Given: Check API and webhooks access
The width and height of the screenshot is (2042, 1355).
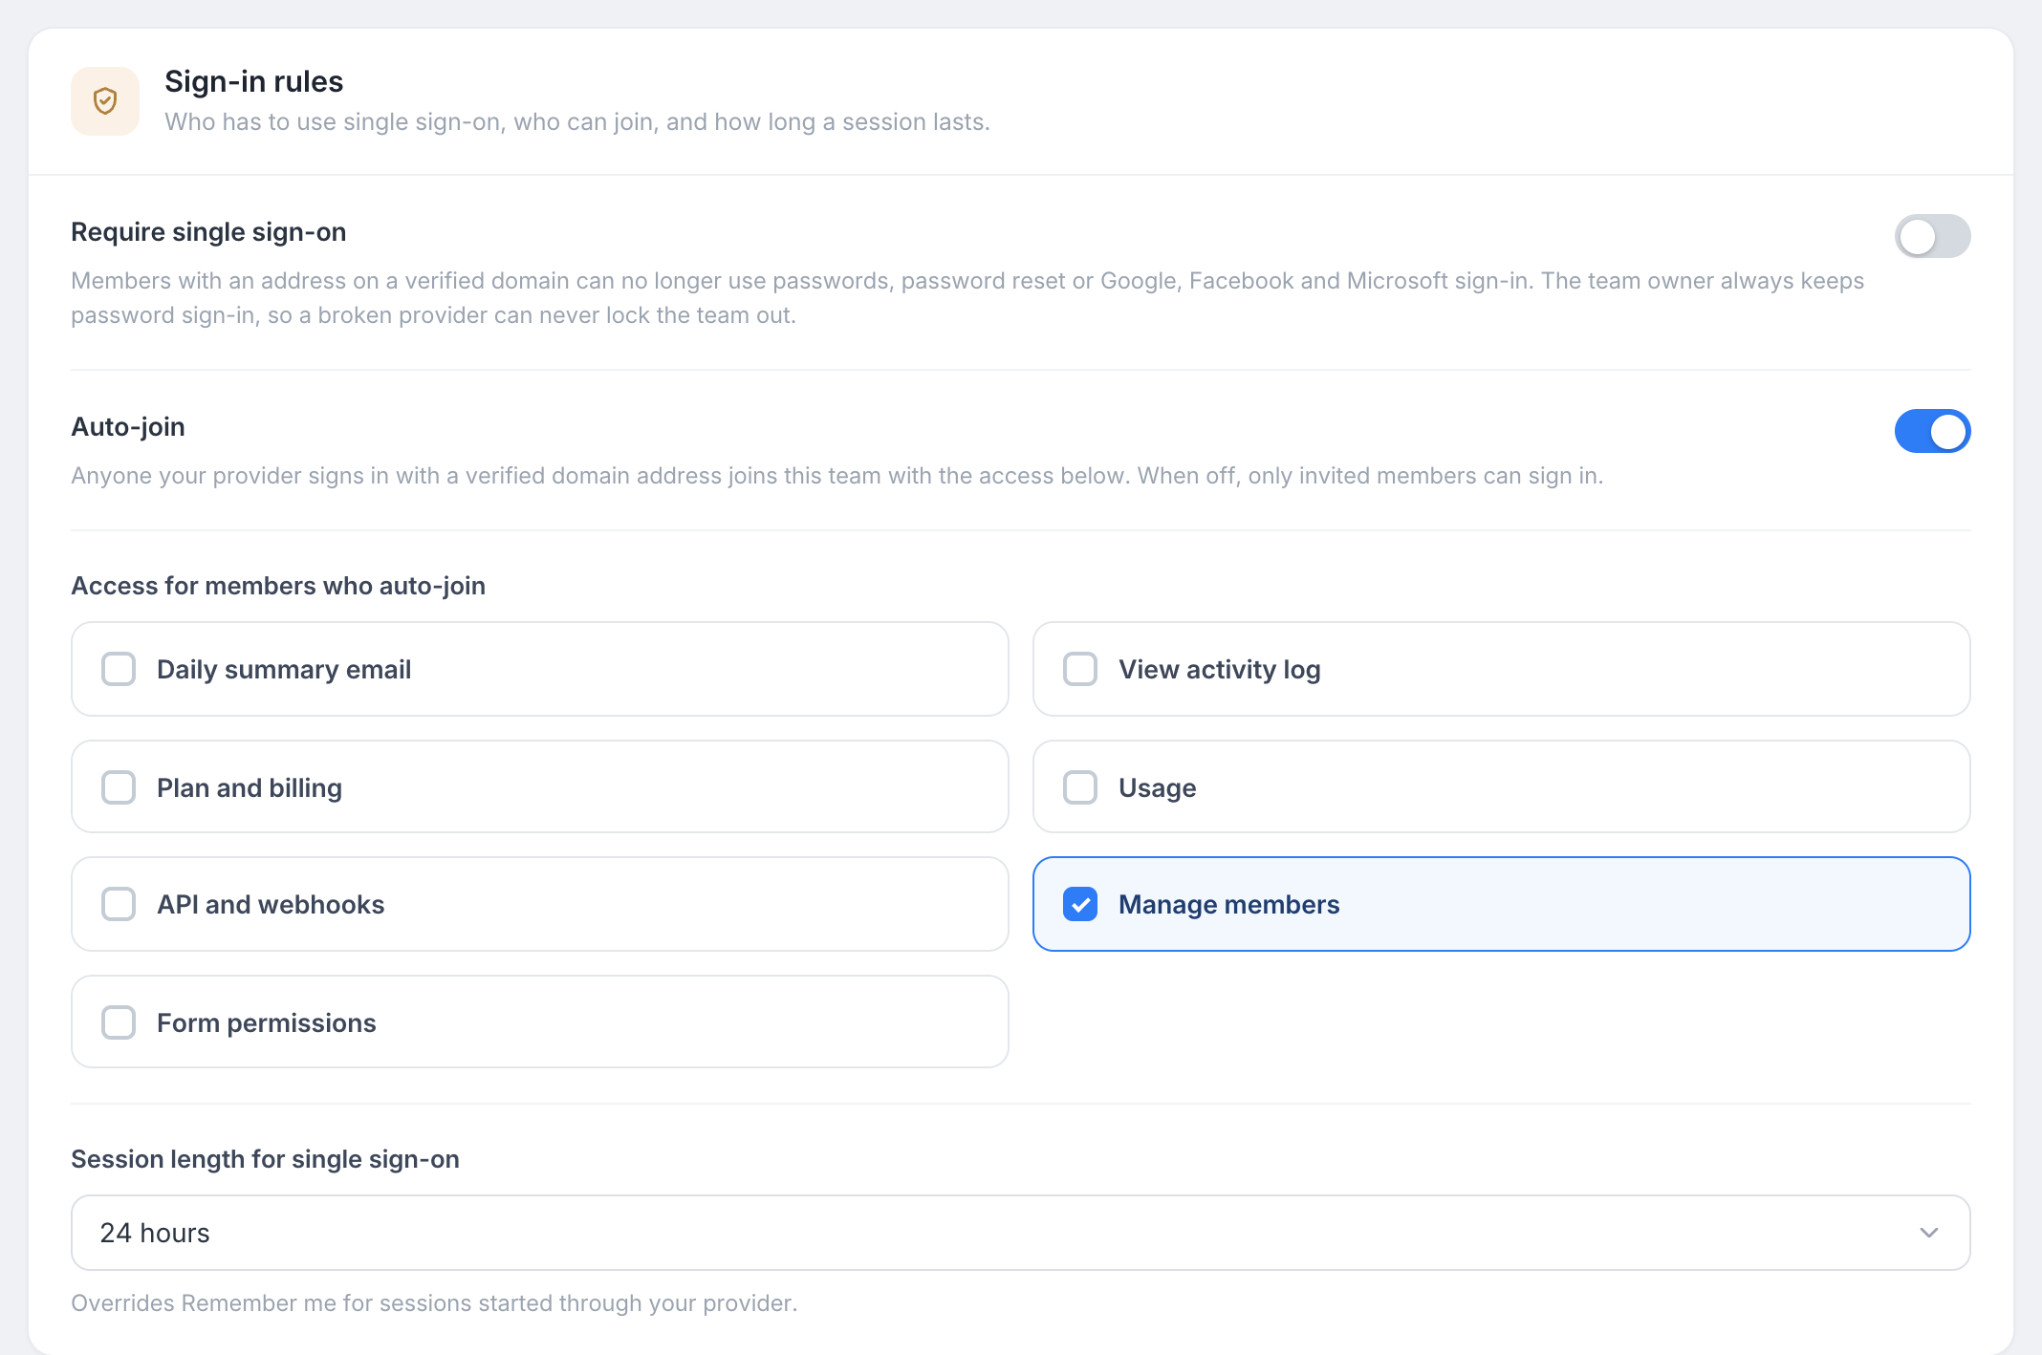Looking at the screenshot, I should tap(119, 904).
